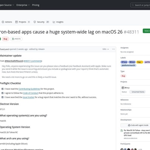The height and width of the screenshot is (150, 150).
Task: Click the first participant avatar
Action: [x=122, y=149]
